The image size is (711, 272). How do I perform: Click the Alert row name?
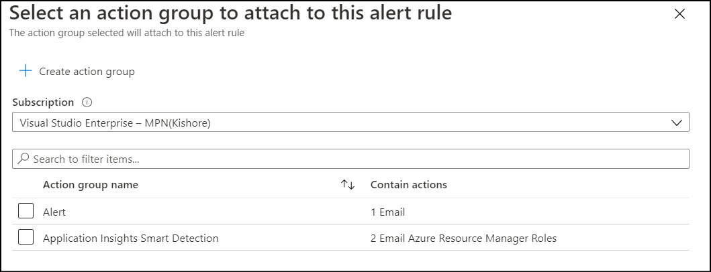tap(54, 212)
